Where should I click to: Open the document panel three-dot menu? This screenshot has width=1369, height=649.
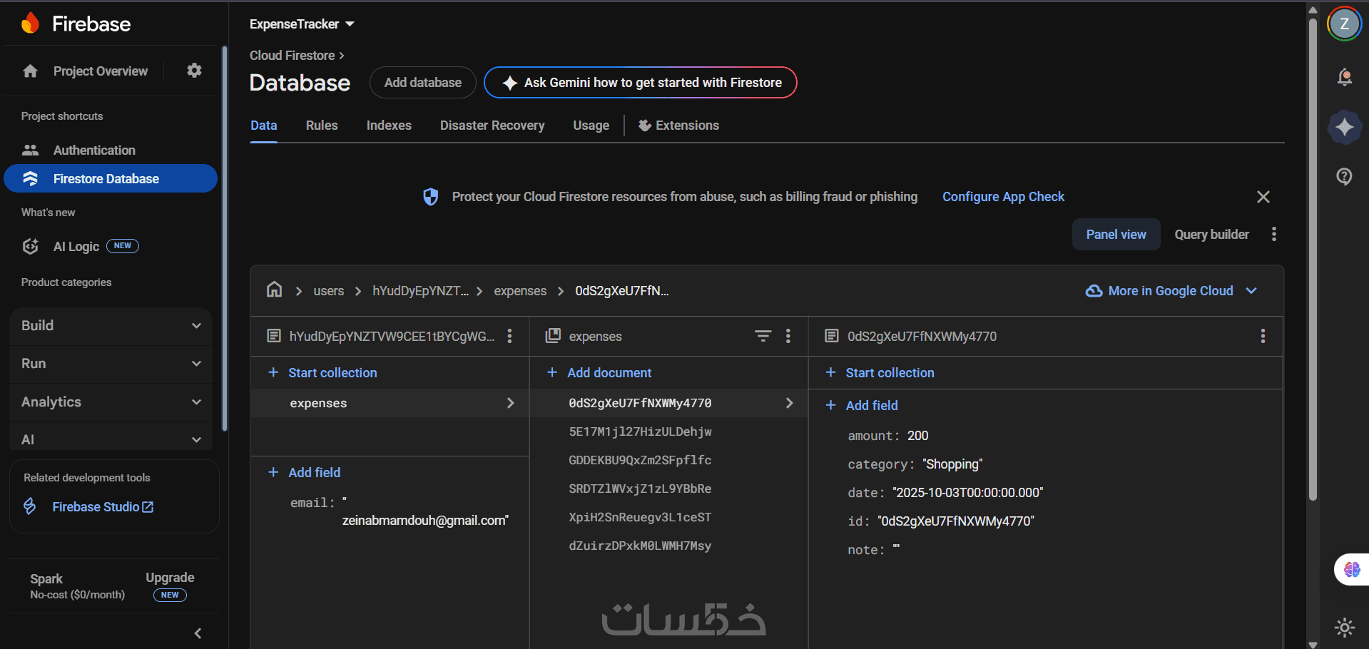click(x=1262, y=336)
